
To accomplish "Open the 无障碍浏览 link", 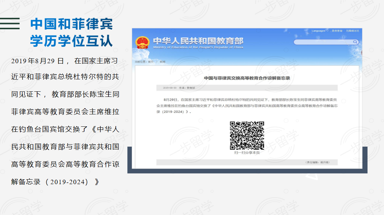I will point(352,31).
